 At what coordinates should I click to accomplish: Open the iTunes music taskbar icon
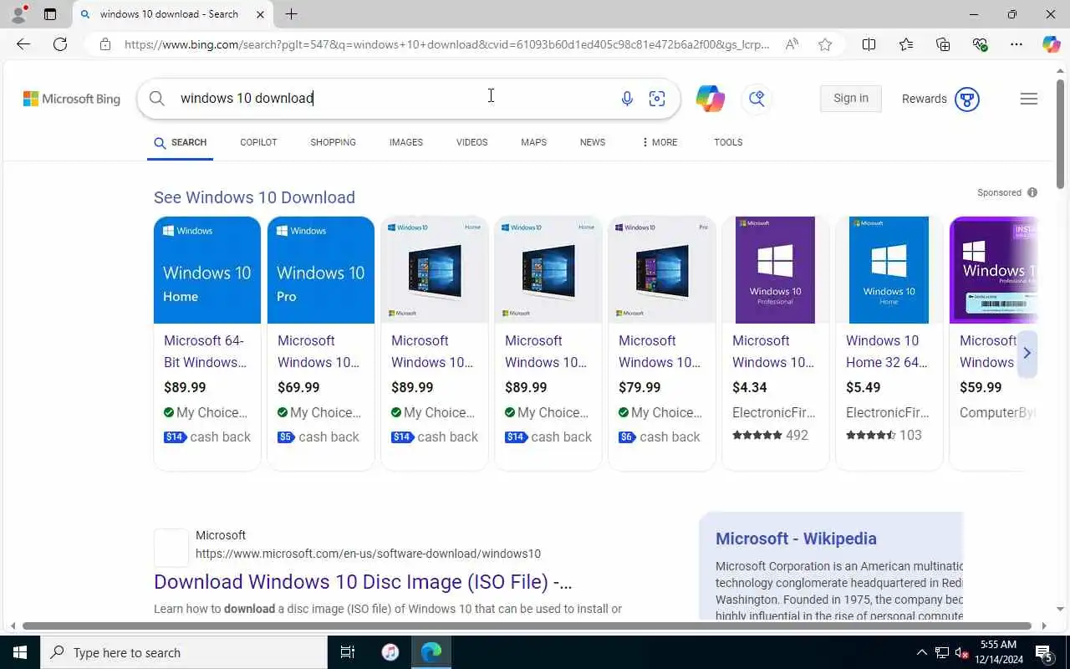coord(390,652)
